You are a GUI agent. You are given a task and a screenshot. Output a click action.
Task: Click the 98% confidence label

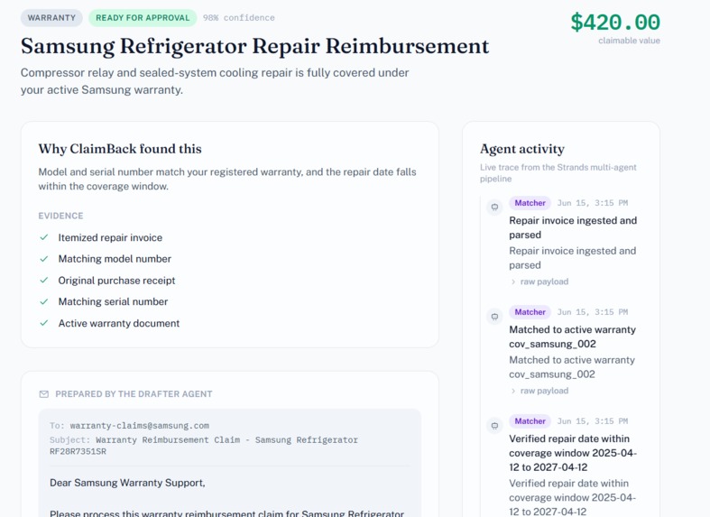[x=239, y=18]
